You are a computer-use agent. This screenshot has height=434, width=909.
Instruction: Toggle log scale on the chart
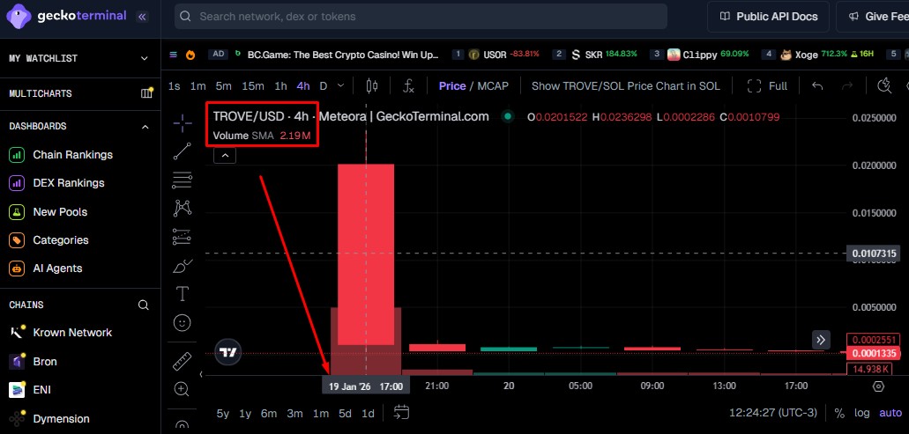pyautogui.click(x=861, y=413)
